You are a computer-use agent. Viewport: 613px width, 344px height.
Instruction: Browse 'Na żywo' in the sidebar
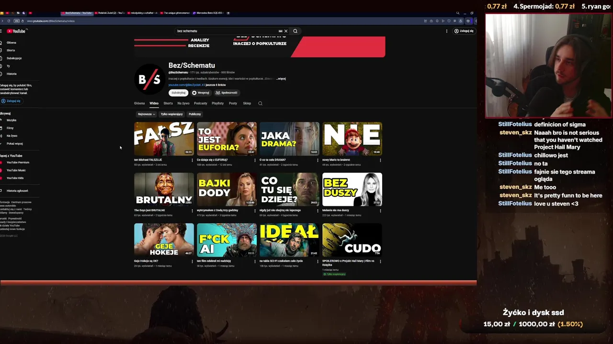(x=12, y=136)
